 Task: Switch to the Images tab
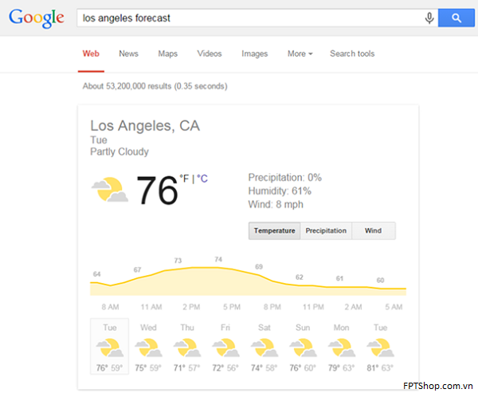click(255, 53)
